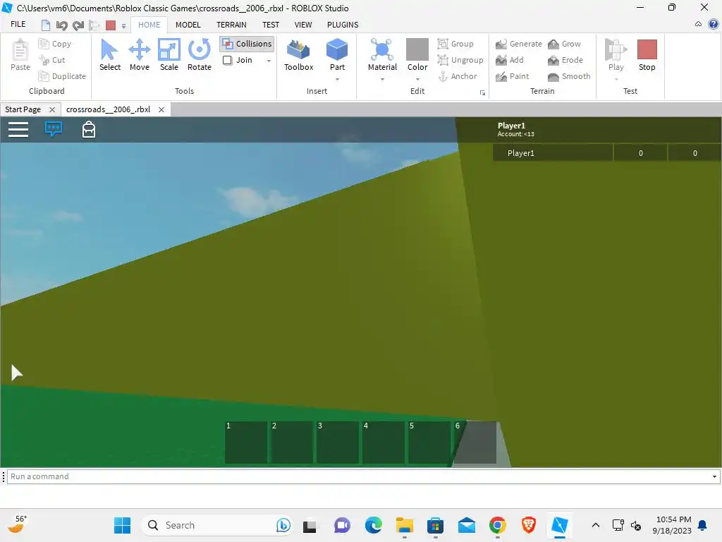
Task: Switch to the Start Page document tab
Action: [x=23, y=109]
